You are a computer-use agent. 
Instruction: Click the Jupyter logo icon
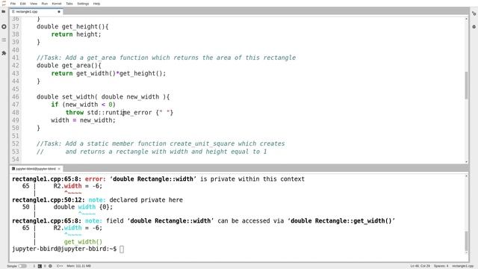click(4, 4)
